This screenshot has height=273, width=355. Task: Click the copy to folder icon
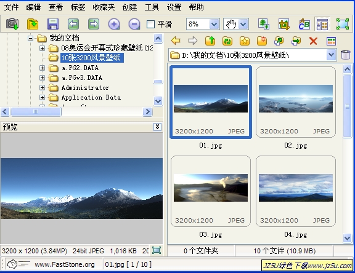click(279, 41)
